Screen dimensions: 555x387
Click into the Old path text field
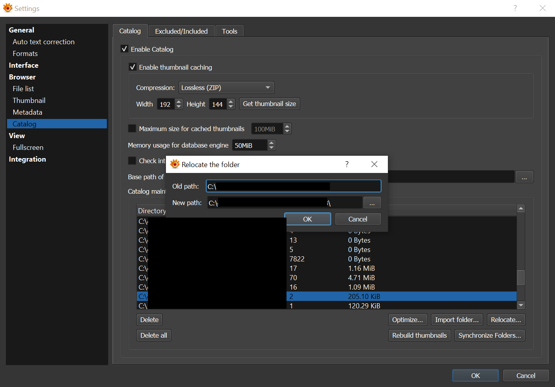click(x=293, y=186)
